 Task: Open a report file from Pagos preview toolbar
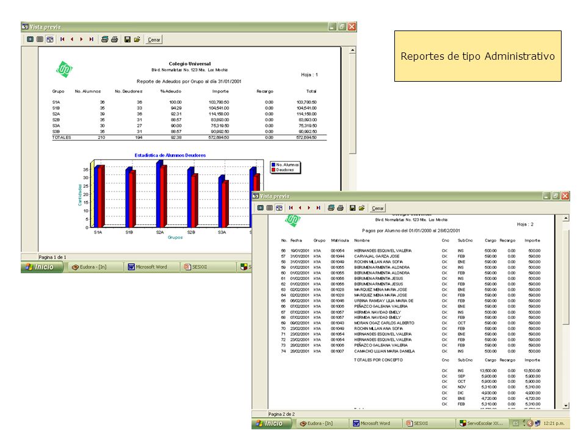[x=362, y=208]
